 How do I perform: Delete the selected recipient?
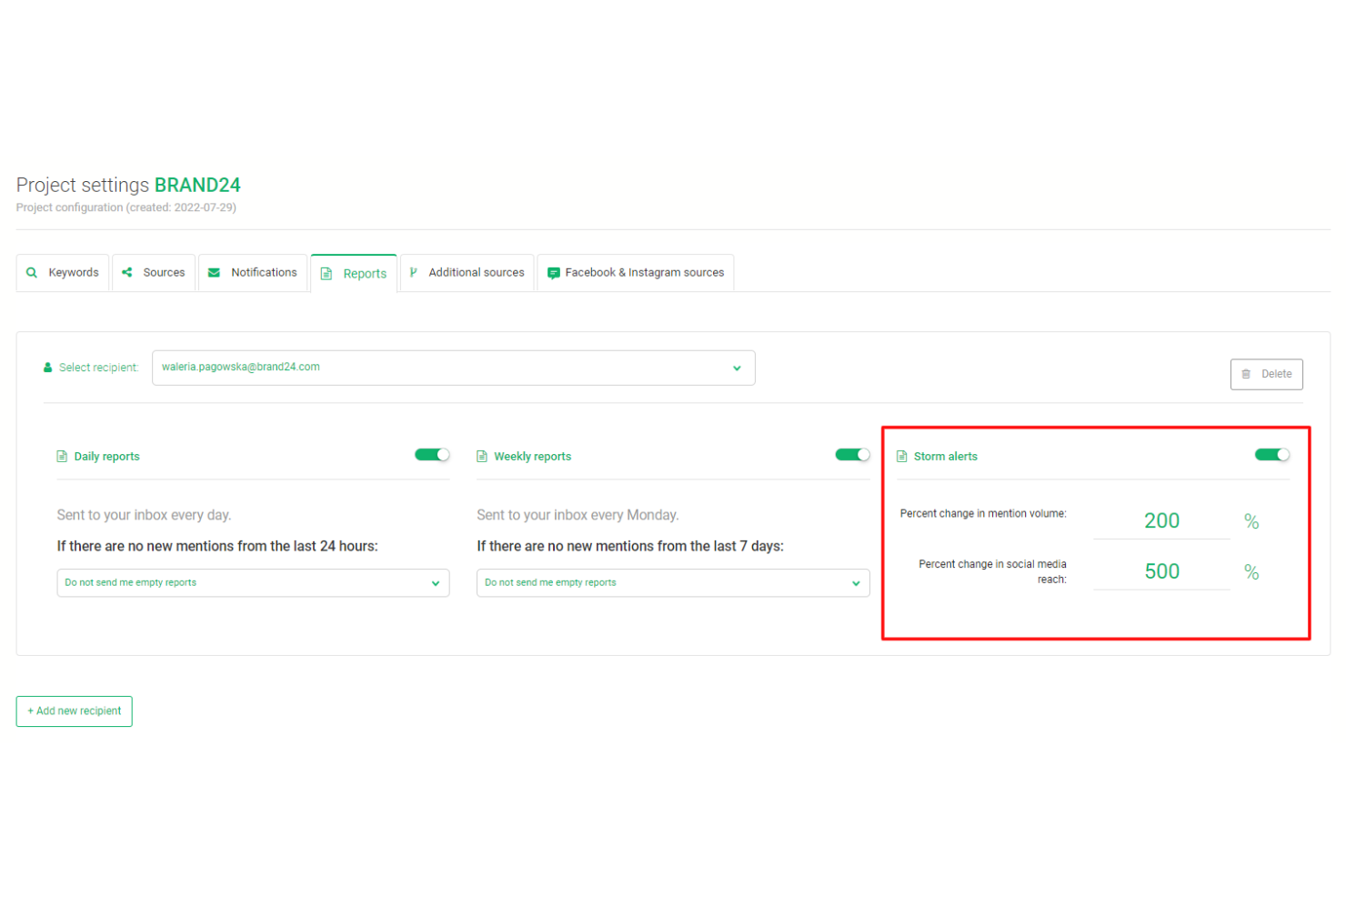1266,374
